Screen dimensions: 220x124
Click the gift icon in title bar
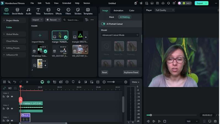(136, 3)
